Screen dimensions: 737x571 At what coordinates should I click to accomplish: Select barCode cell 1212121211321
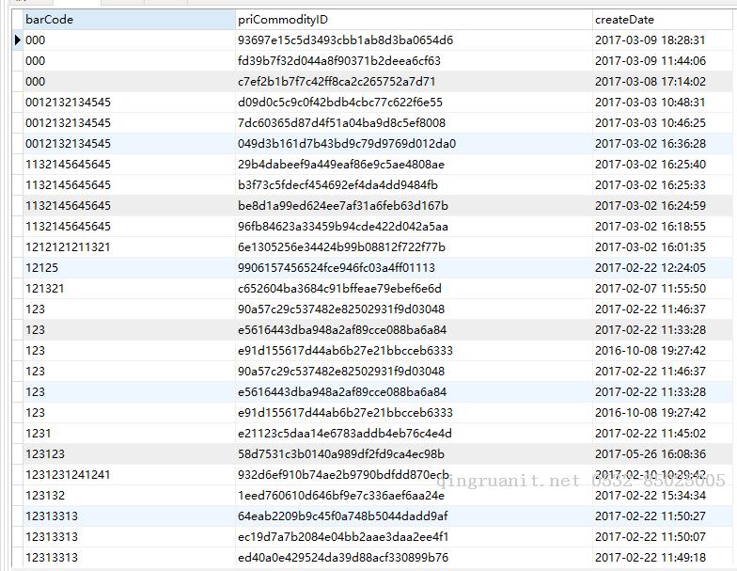pos(67,247)
